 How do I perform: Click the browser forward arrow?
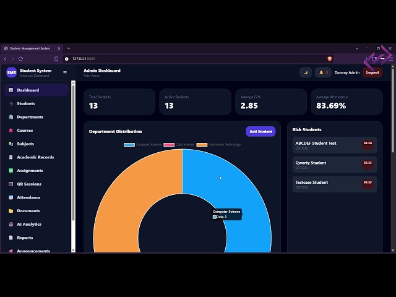click(x=12, y=59)
